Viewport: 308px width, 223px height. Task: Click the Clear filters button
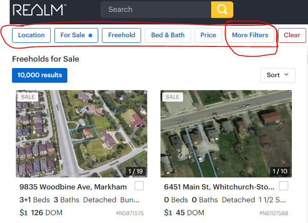pos(292,35)
